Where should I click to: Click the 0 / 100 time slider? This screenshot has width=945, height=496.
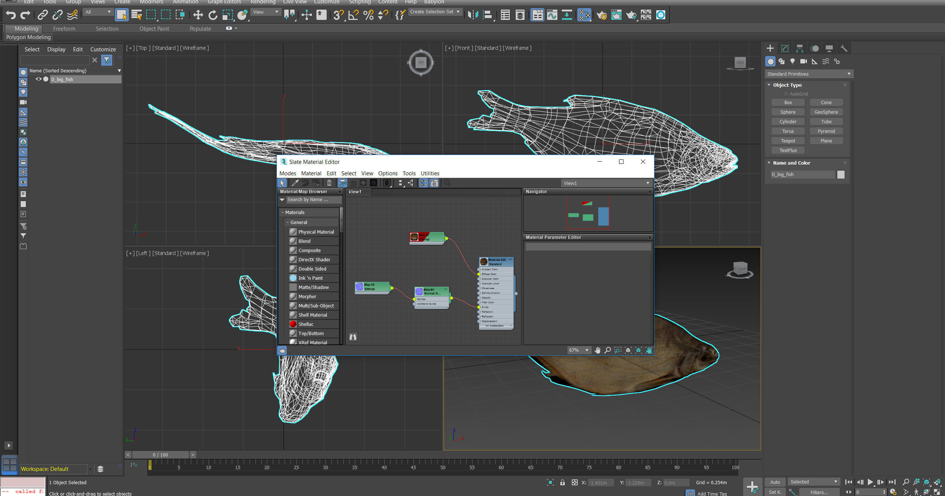[x=160, y=455]
